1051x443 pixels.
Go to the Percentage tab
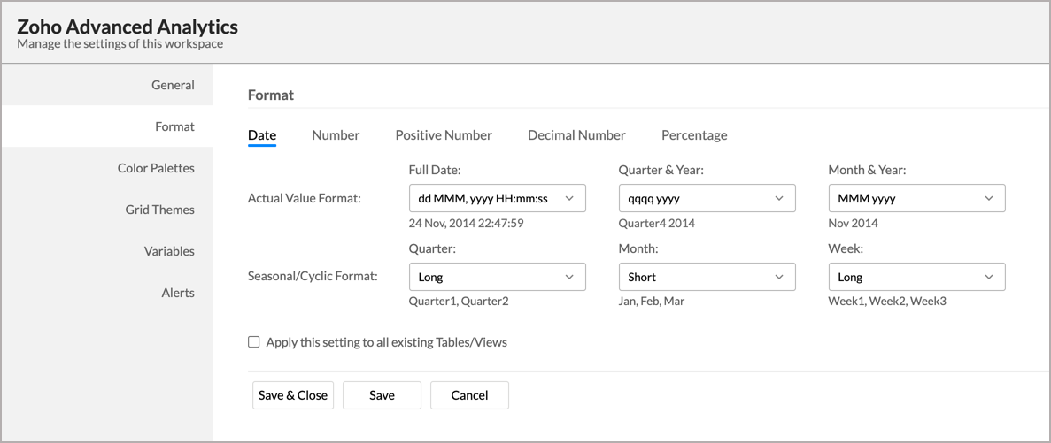694,135
